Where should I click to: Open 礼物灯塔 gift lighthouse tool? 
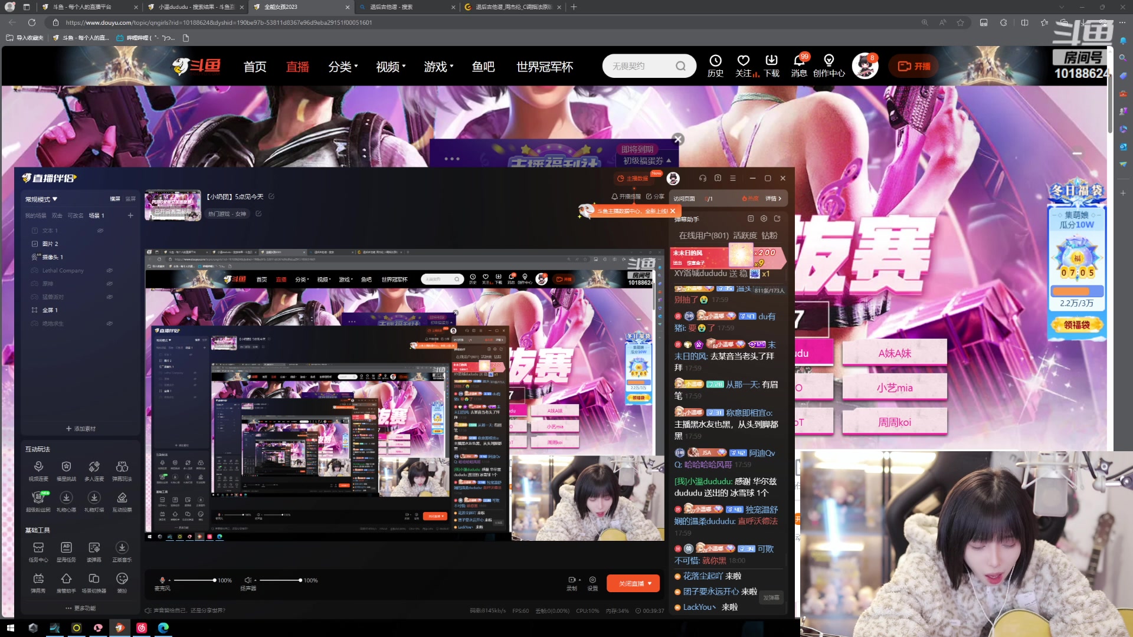click(94, 501)
